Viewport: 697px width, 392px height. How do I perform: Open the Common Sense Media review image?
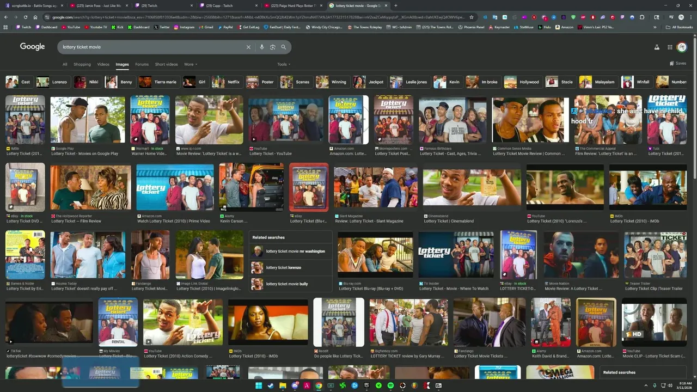530,120
